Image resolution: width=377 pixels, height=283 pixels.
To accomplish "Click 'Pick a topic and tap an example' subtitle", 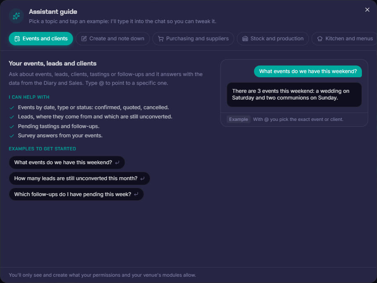I will click(x=123, y=21).
